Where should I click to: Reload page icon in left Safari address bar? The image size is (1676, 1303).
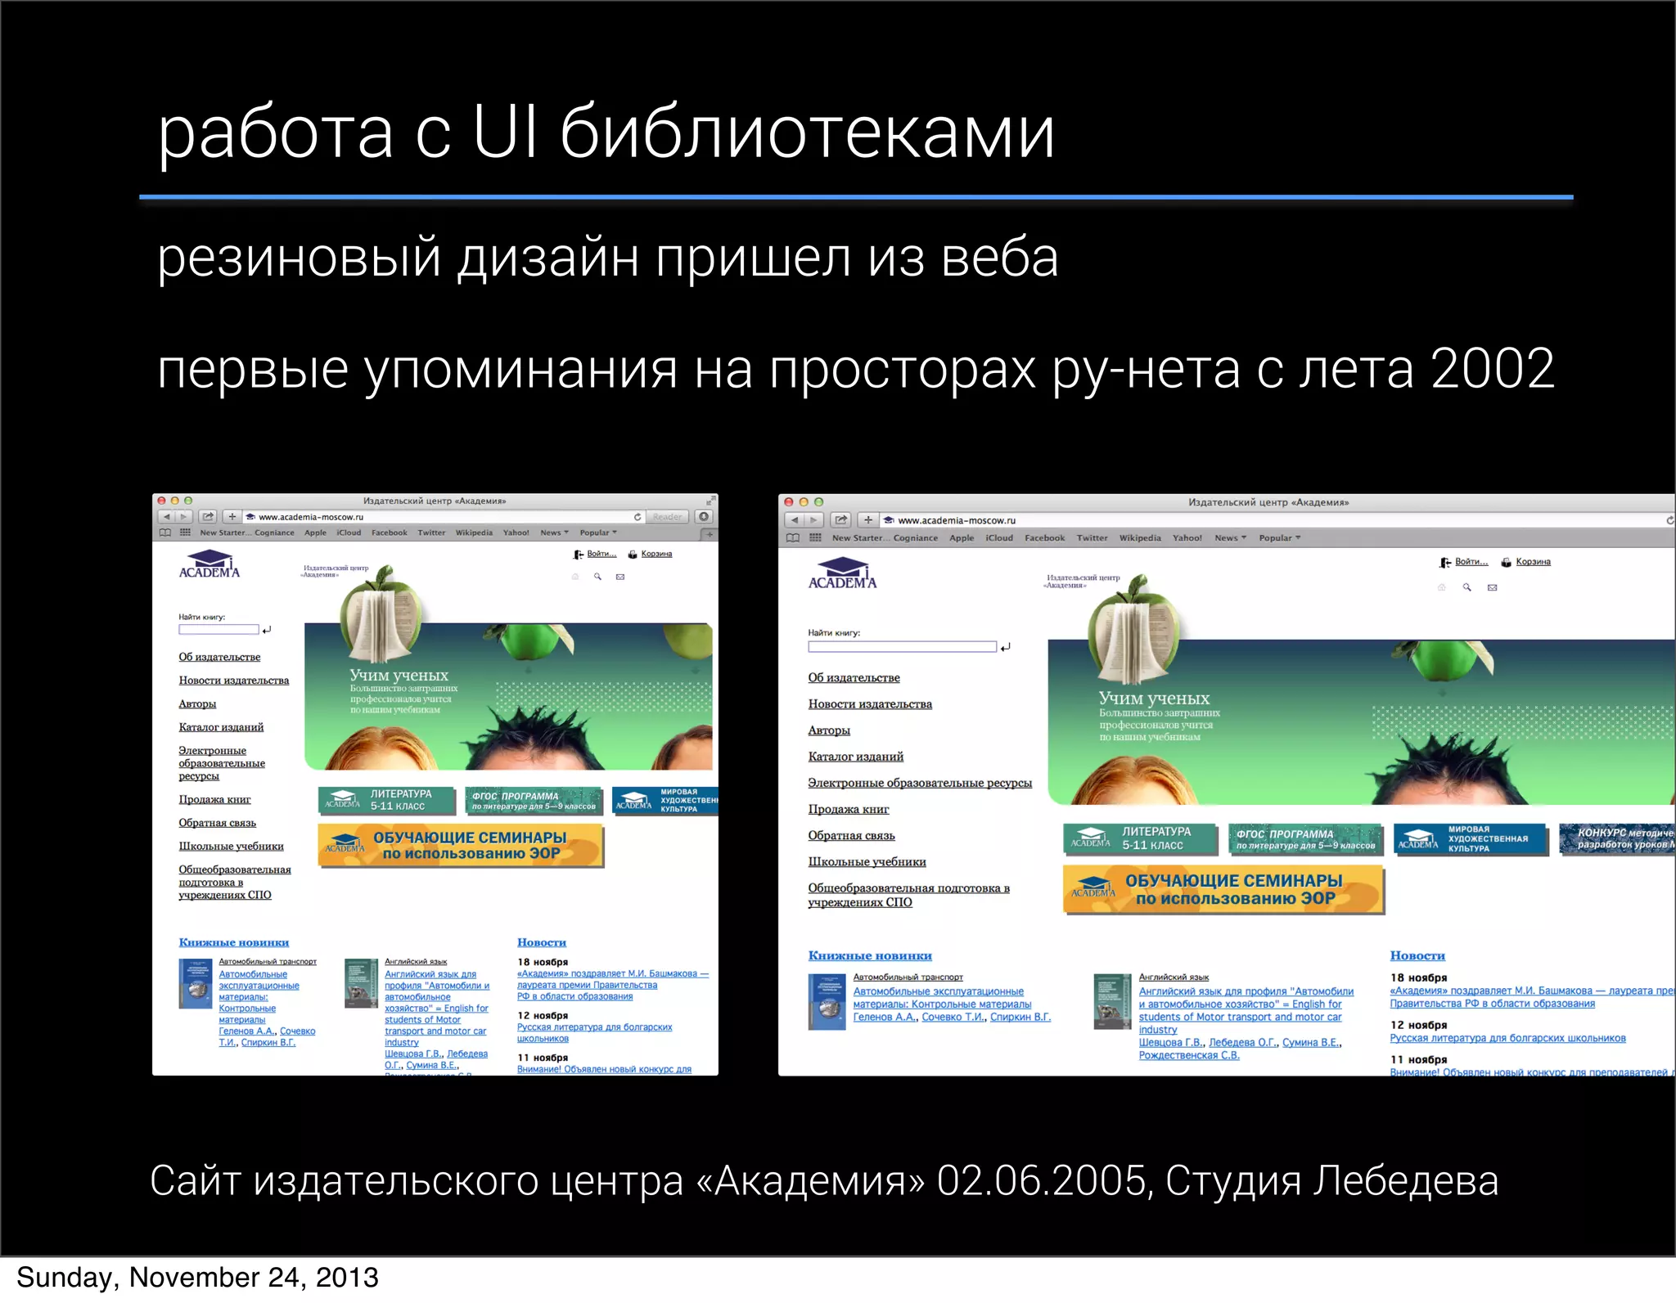[638, 517]
